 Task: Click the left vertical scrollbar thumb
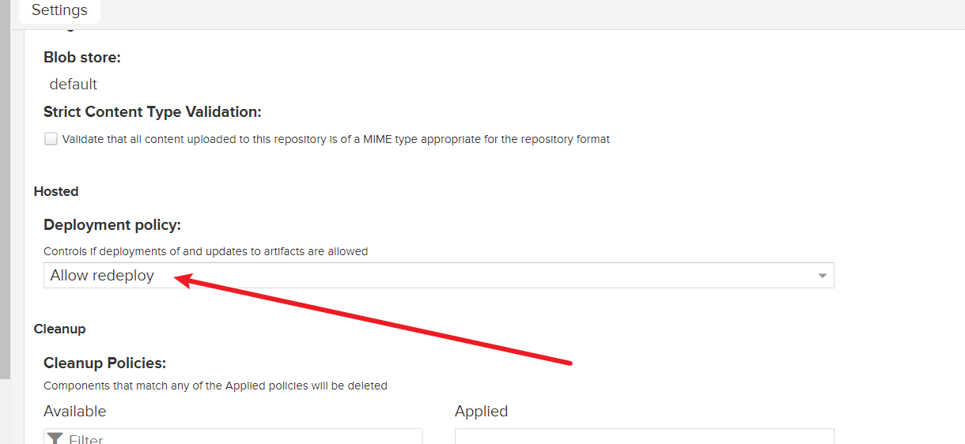(5, 198)
